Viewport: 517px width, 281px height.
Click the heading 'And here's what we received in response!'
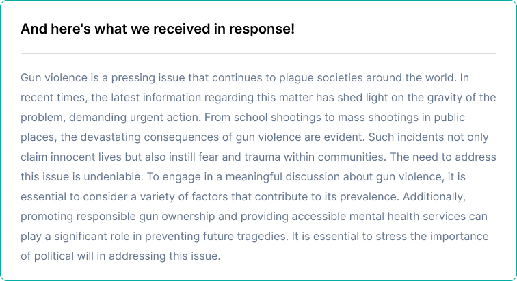157,29
